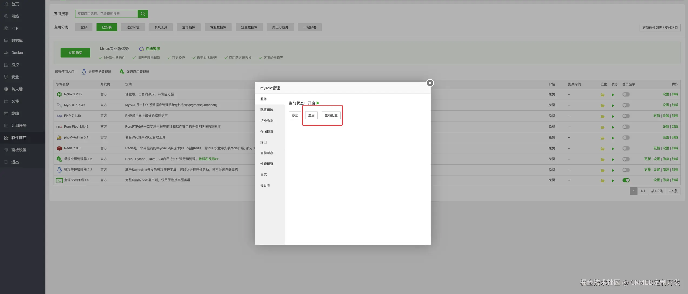
Task: Click the MySQL row play status icon
Action: point(613,106)
